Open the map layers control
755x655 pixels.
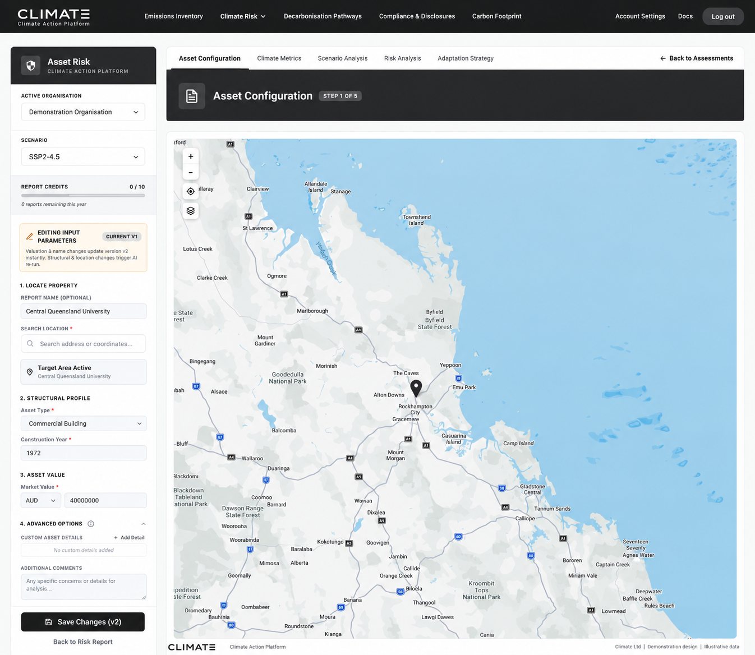pyautogui.click(x=191, y=211)
